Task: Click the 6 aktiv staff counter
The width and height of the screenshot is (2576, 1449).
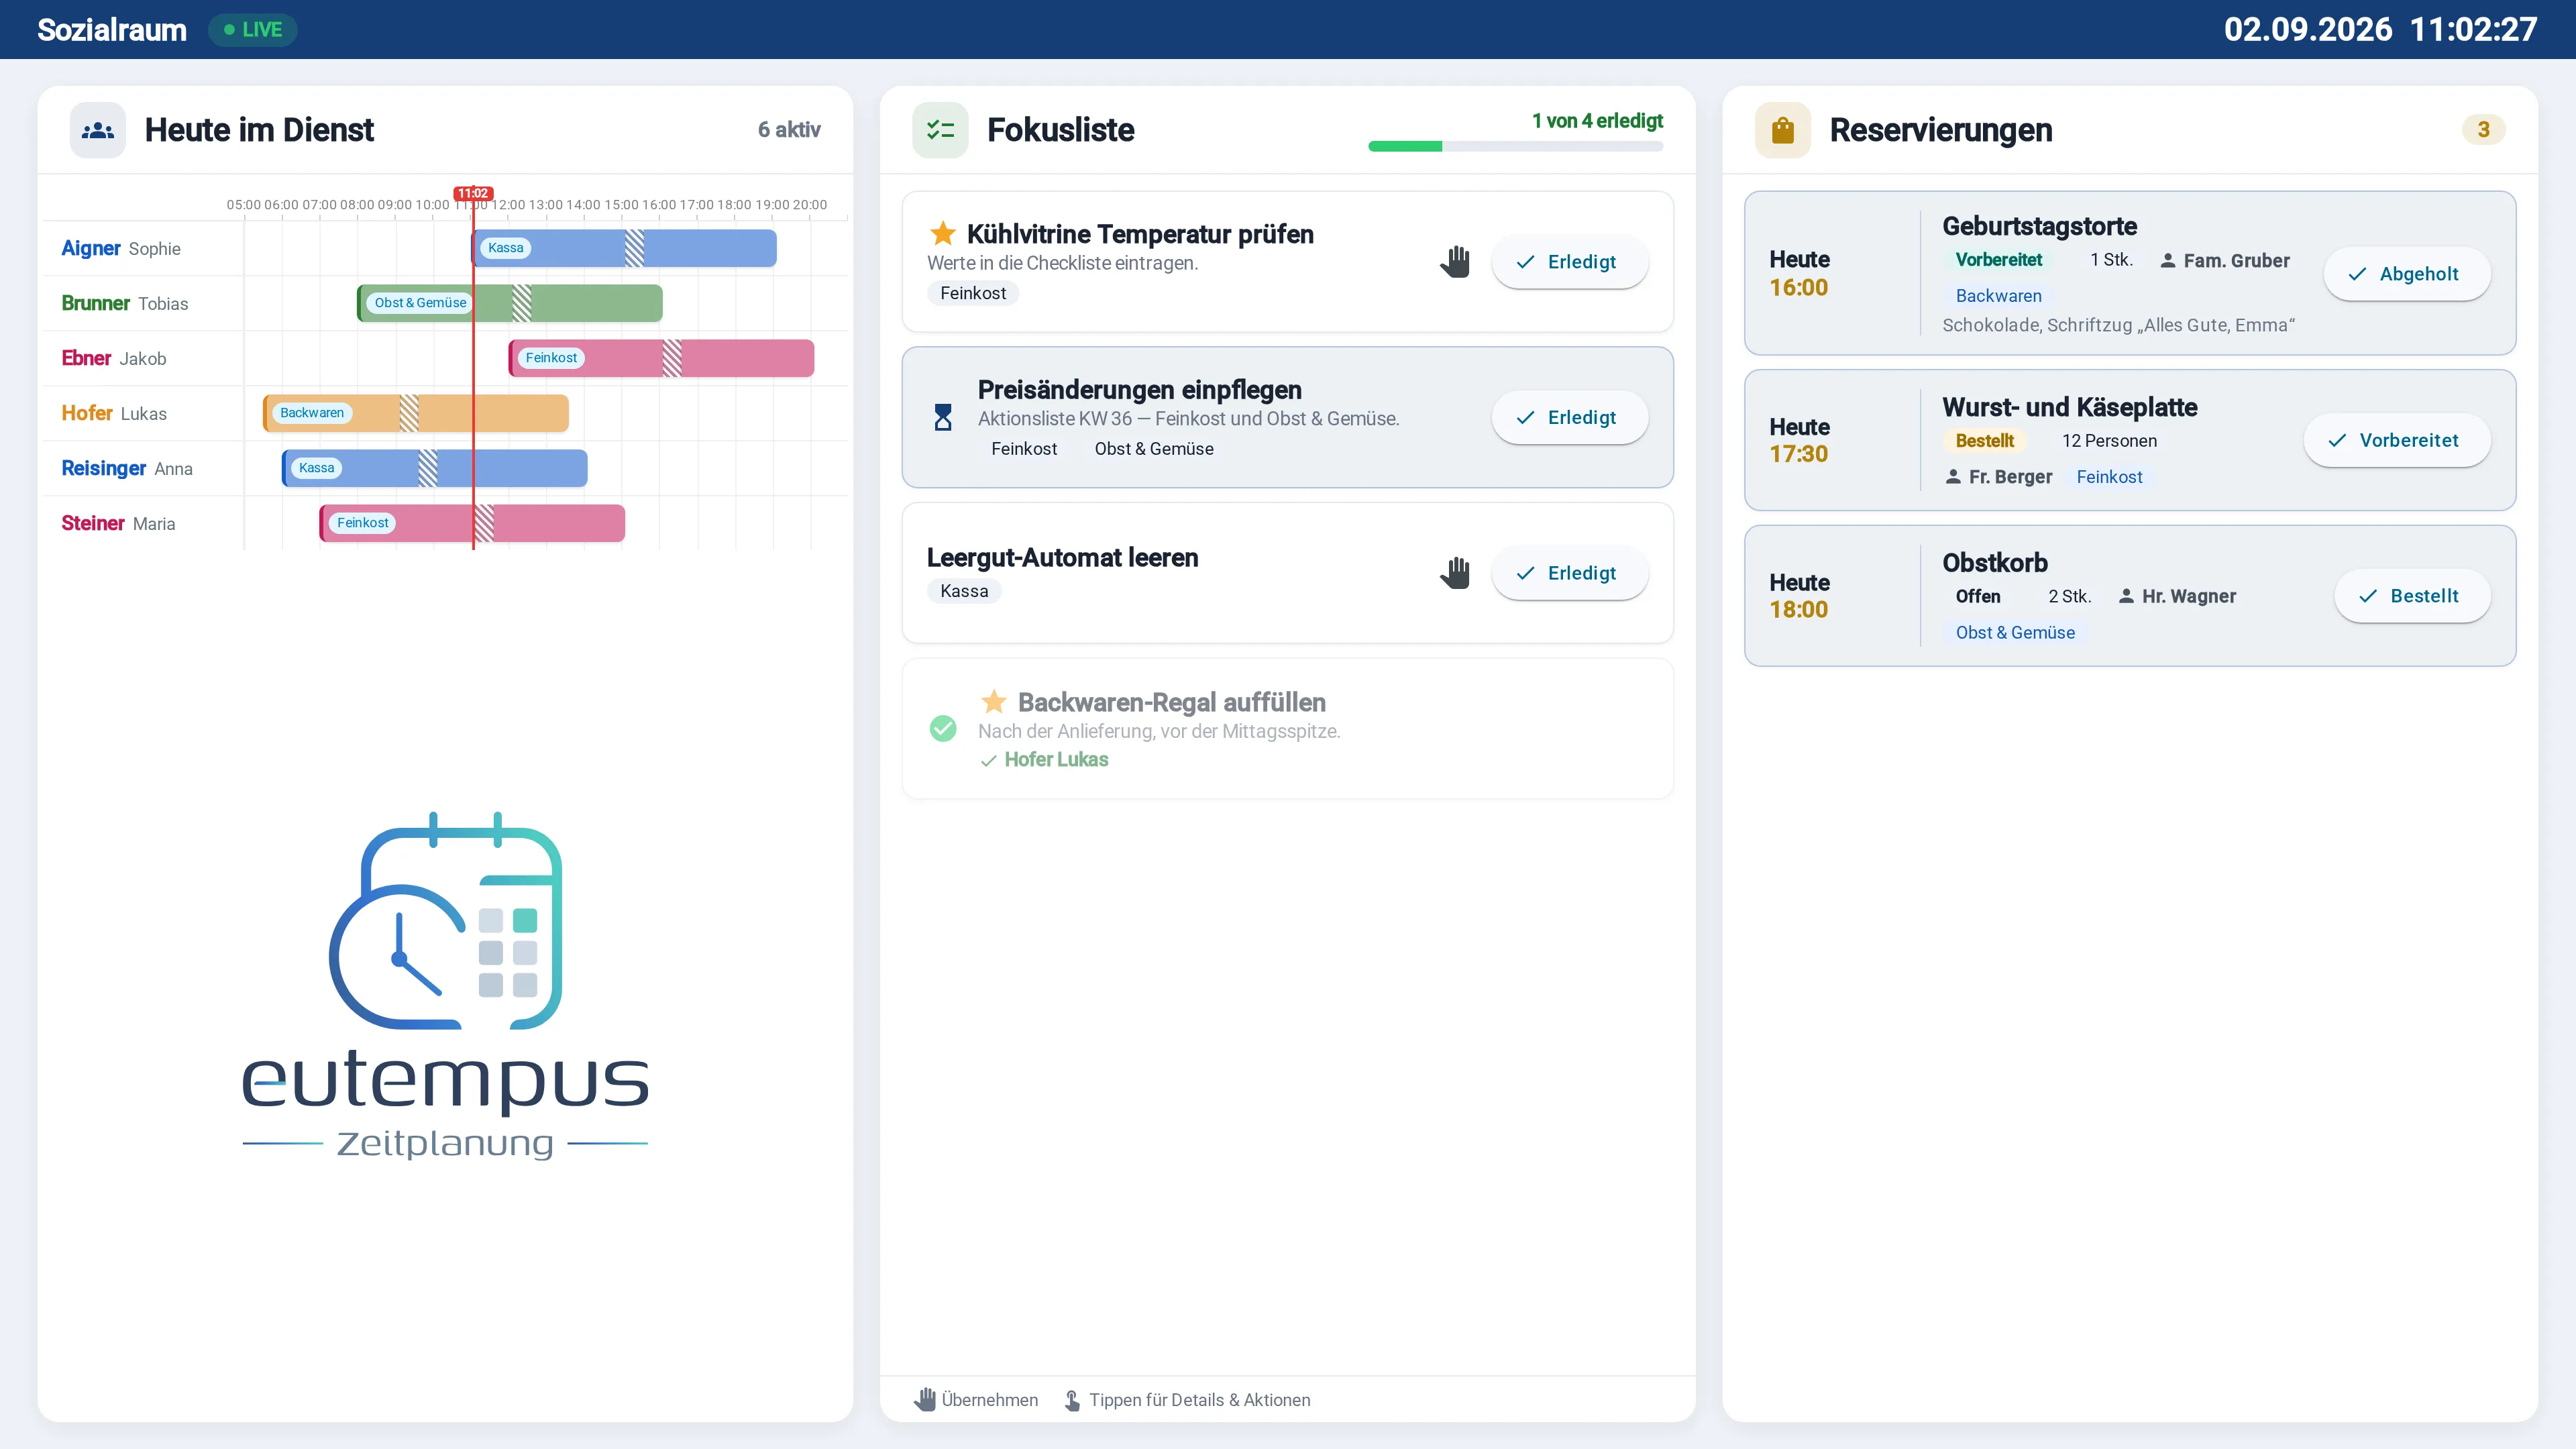Action: tap(789, 129)
